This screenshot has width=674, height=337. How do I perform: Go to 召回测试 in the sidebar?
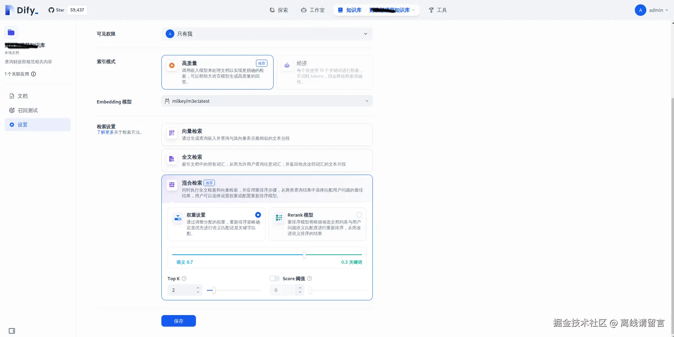[38, 110]
